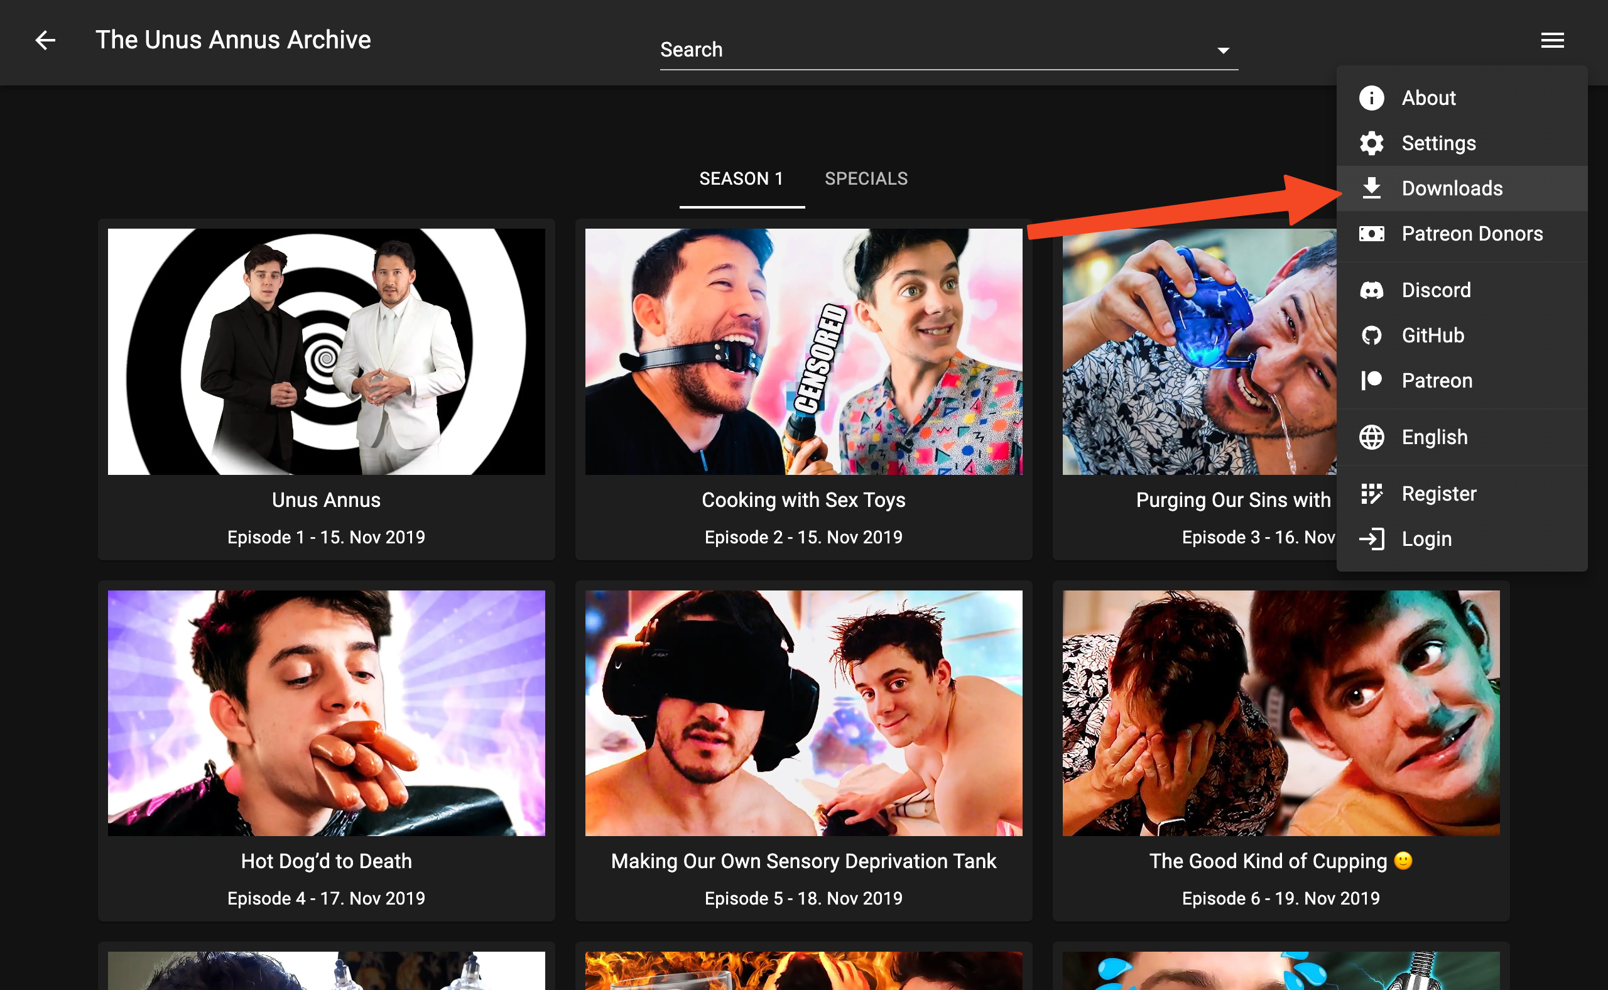Click the Login arrow icon
The image size is (1608, 990).
pyautogui.click(x=1372, y=538)
